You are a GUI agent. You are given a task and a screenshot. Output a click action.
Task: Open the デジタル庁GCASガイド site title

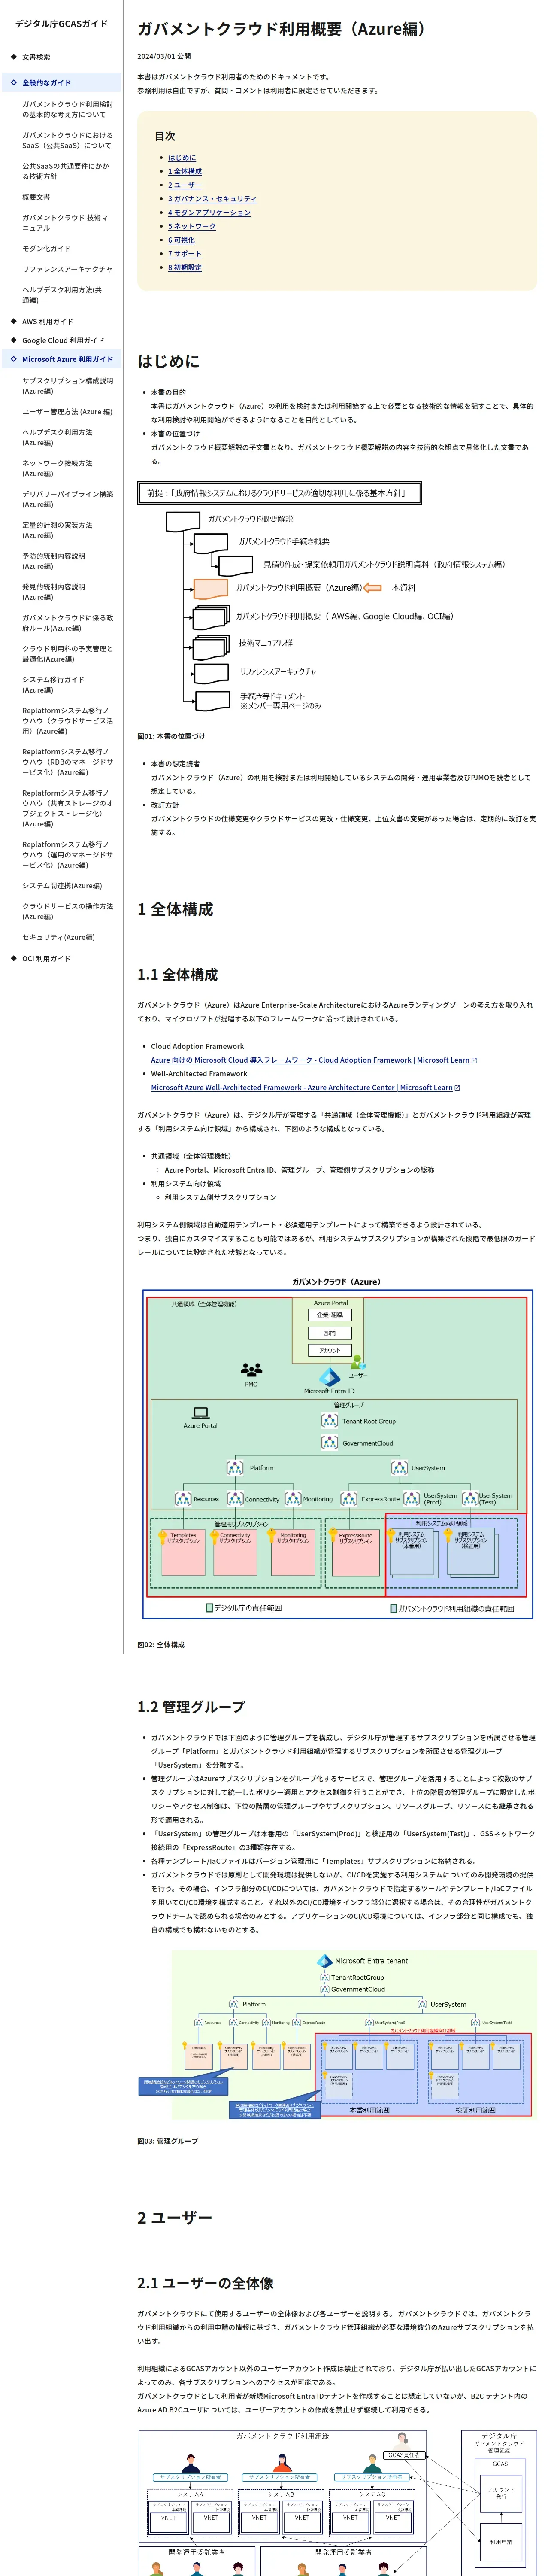click(x=61, y=23)
